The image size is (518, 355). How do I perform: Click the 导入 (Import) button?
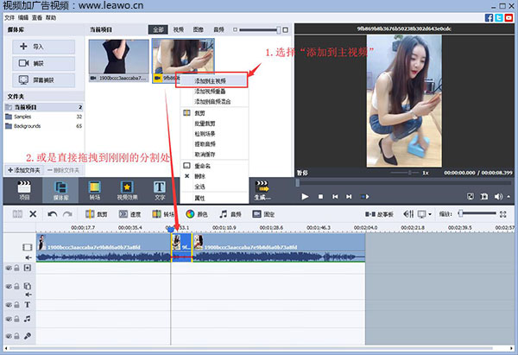[x=44, y=47]
